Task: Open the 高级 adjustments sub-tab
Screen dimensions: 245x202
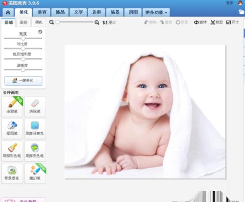Action: 24,22
